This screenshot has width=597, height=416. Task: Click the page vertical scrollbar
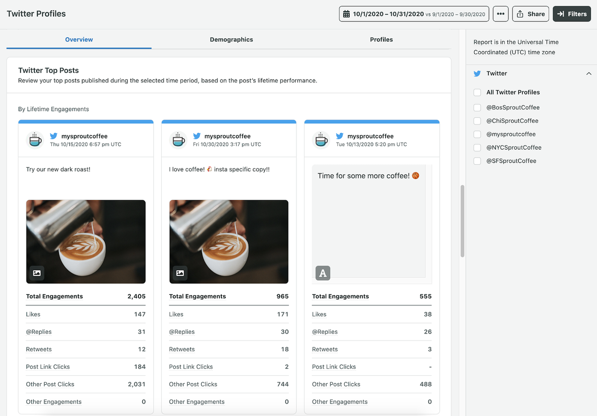463,221
